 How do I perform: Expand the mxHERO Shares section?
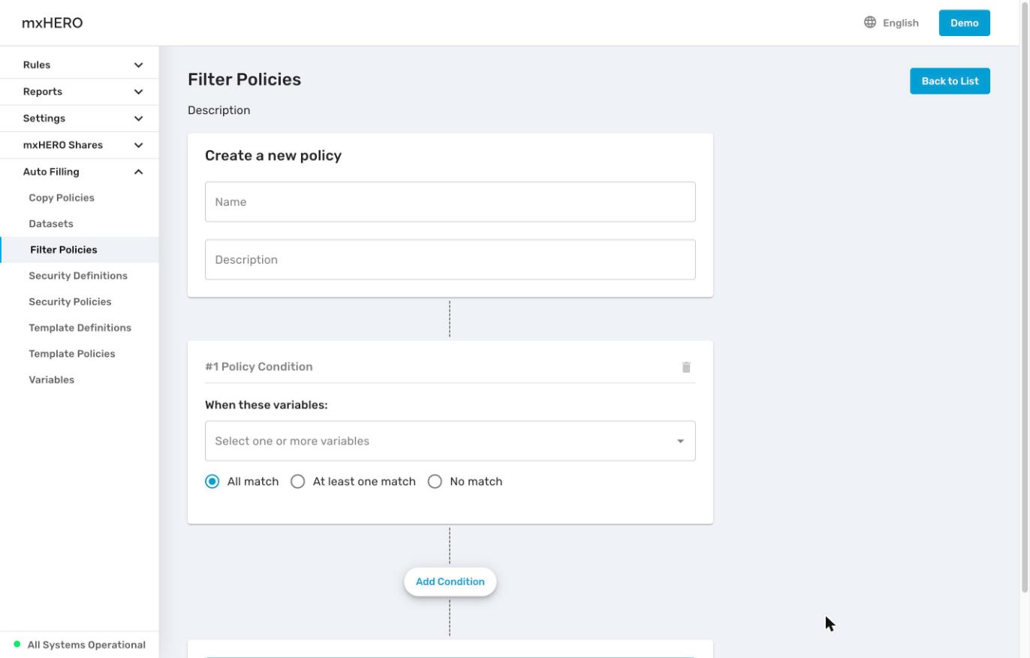[80, 145]
